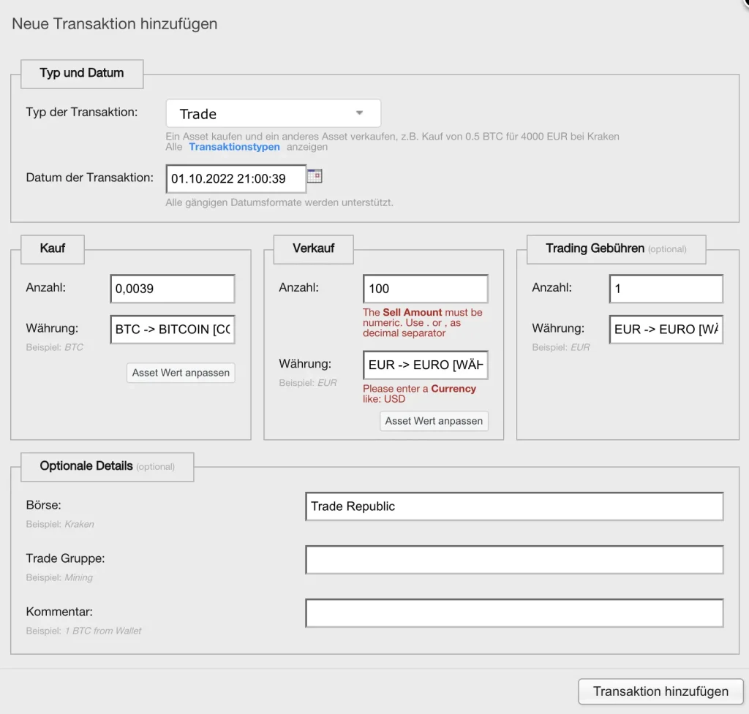
Task: Click the Verkauf Anzahl field with 100
Action: tap(425, 289)
